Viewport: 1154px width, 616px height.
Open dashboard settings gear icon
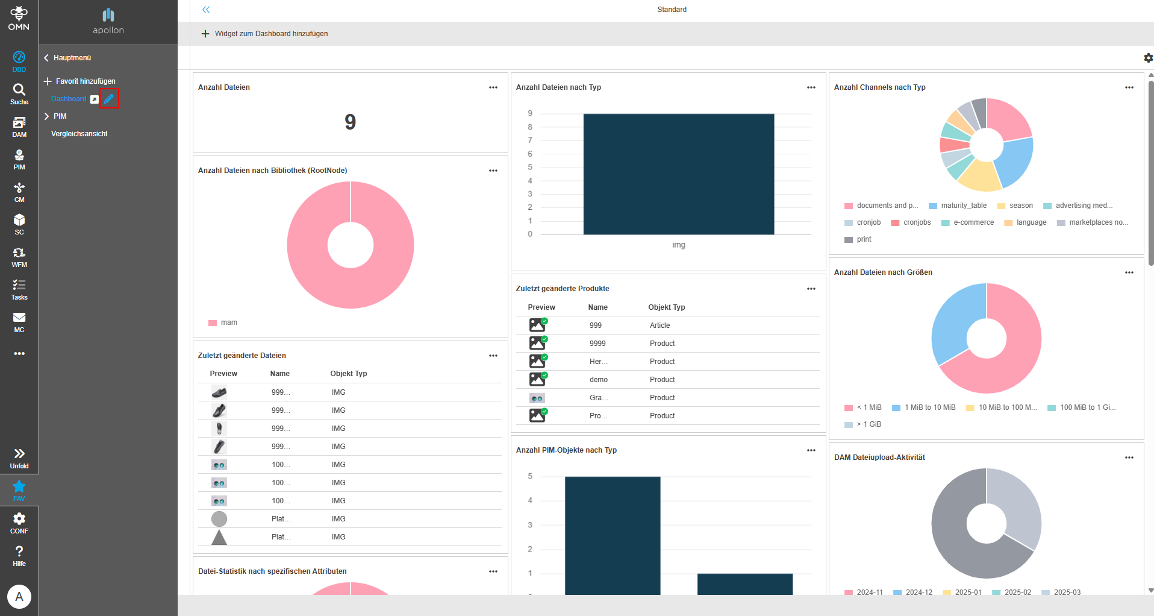(1148, 58)
